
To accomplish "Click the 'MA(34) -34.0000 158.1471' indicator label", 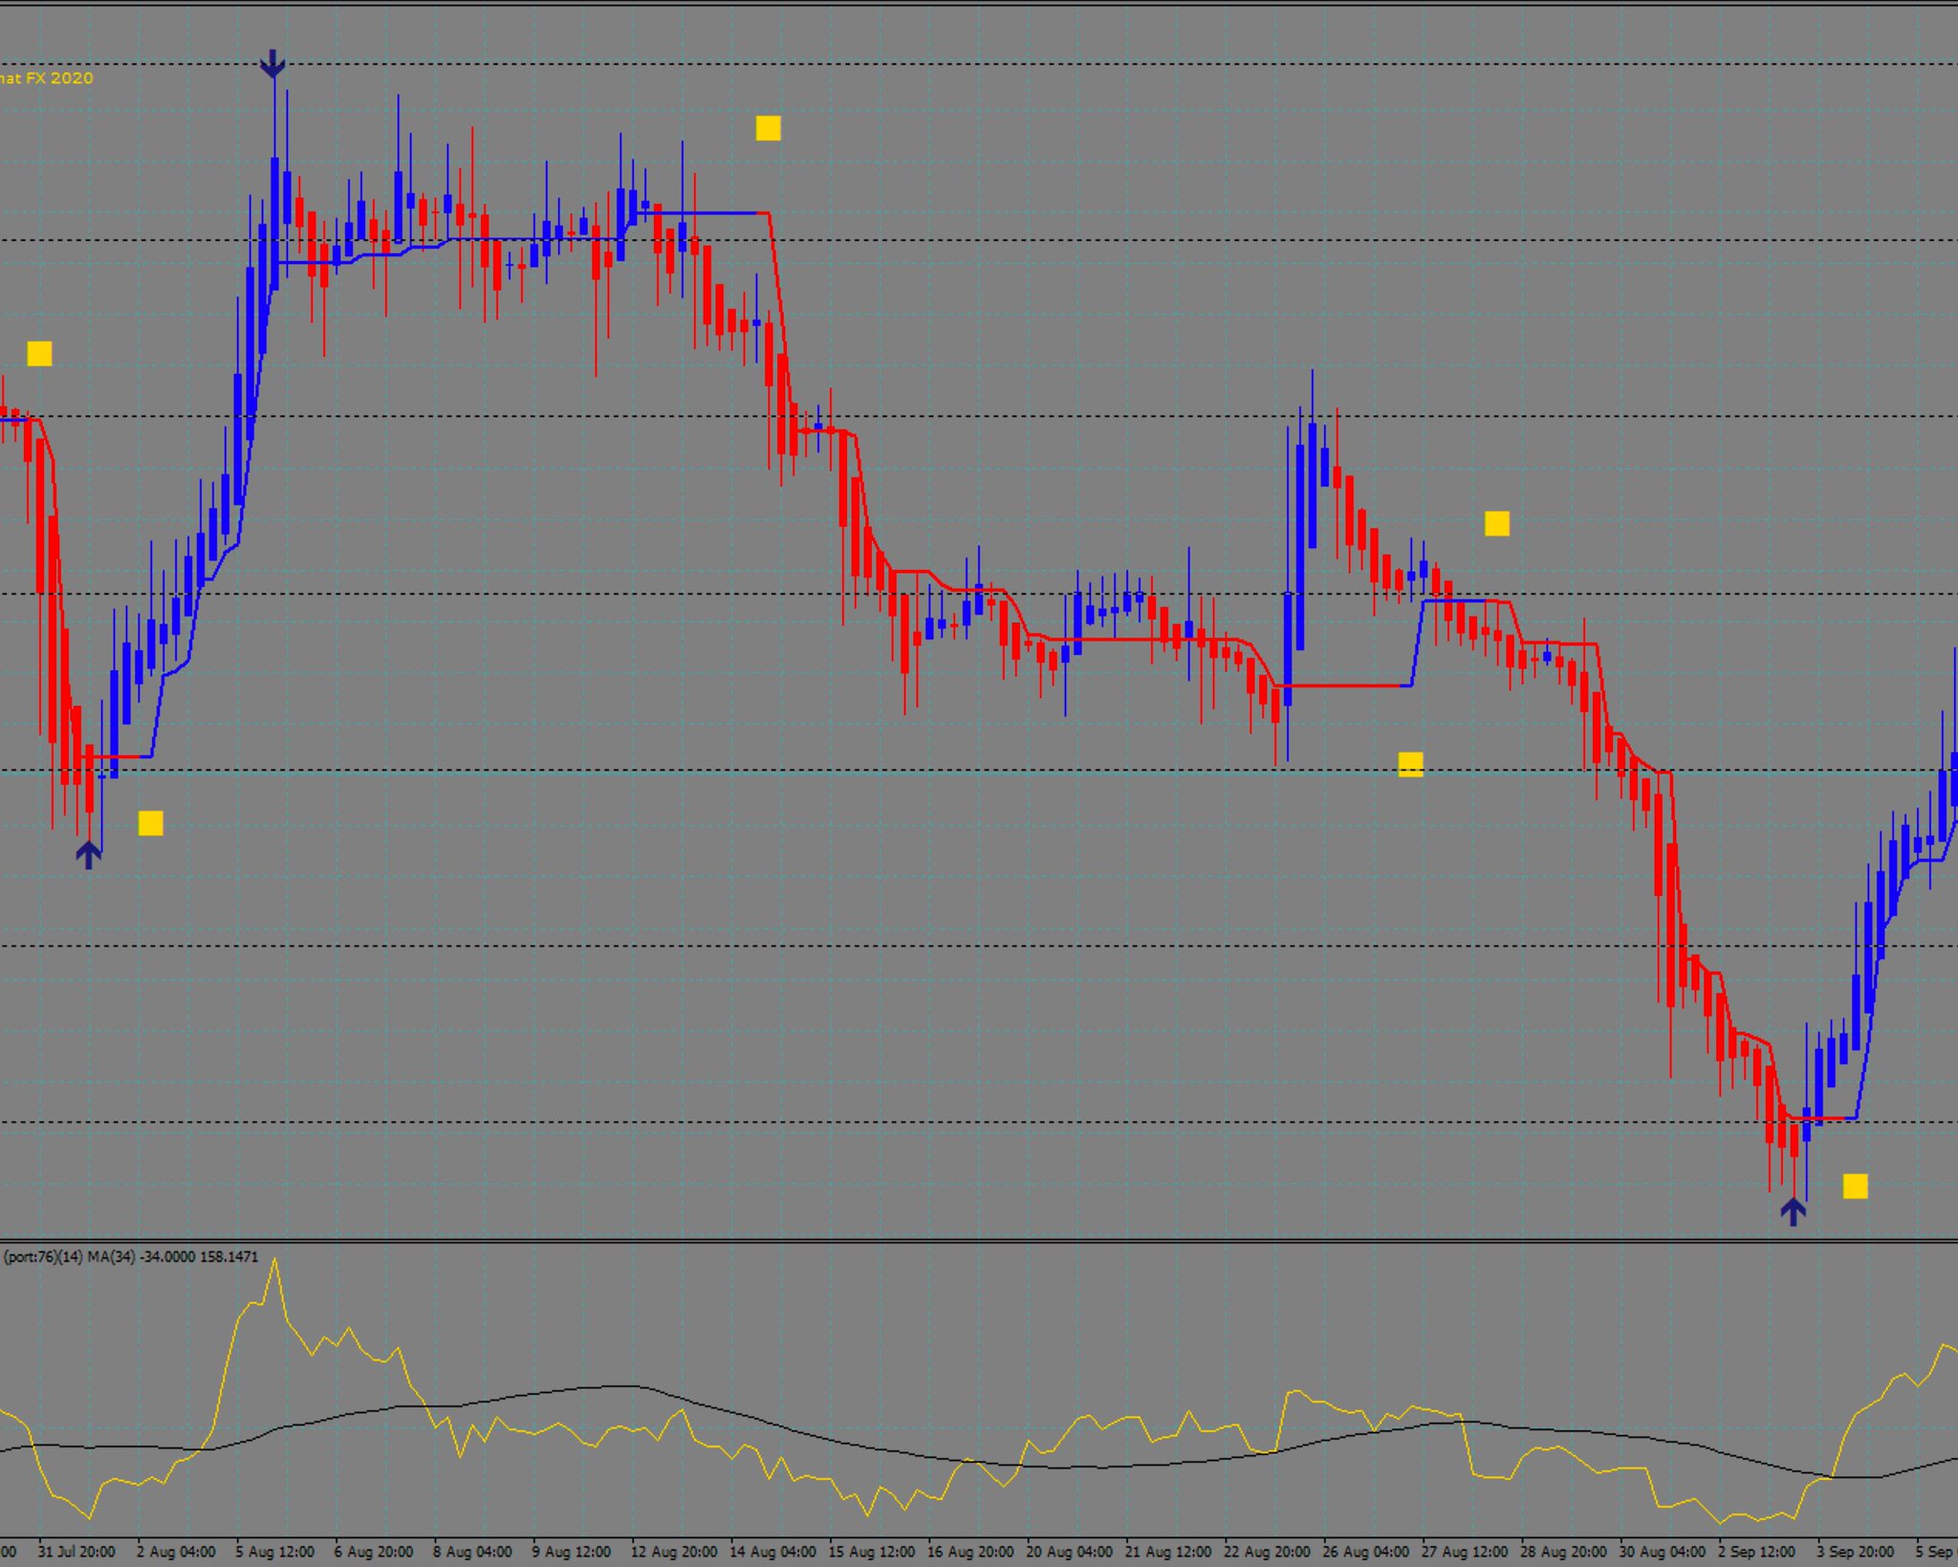I will click(172, 1256).
